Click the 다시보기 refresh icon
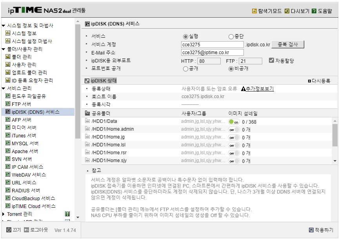345x241 pixels. point(287,11)
